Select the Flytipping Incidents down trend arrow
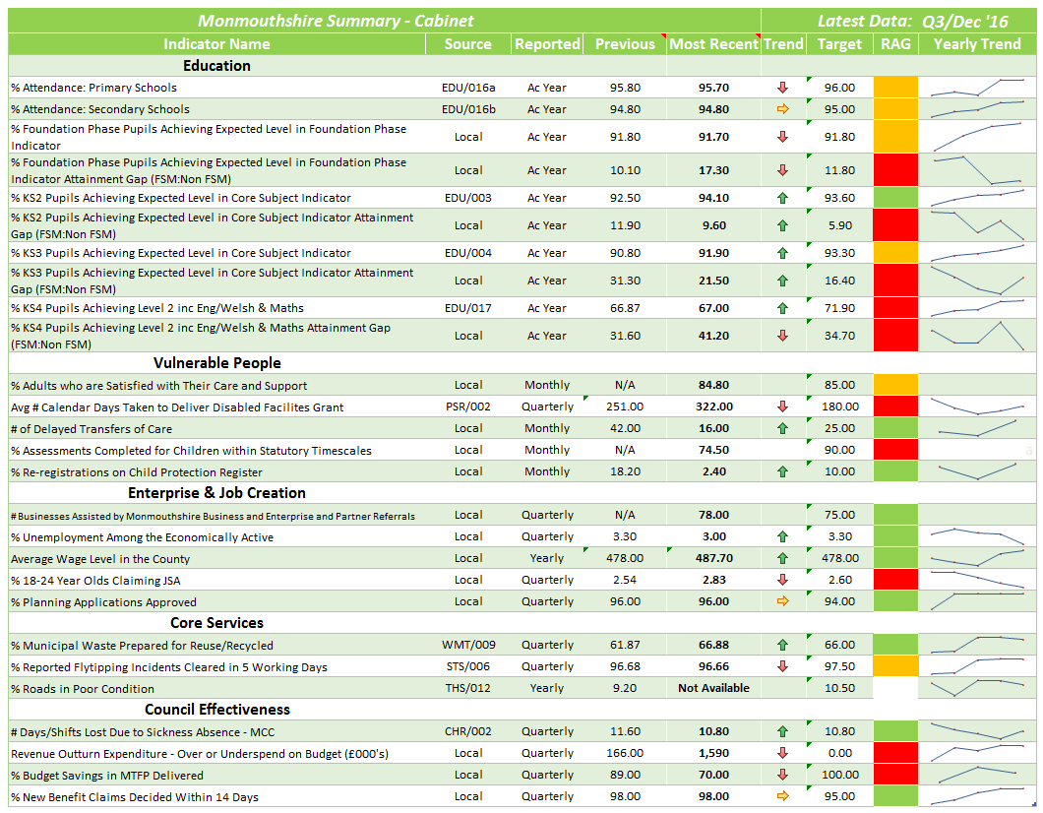This screenshot has height=813, width=1043. 783,666
